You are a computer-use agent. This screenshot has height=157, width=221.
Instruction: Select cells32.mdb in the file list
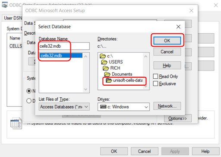coord(61,55)
